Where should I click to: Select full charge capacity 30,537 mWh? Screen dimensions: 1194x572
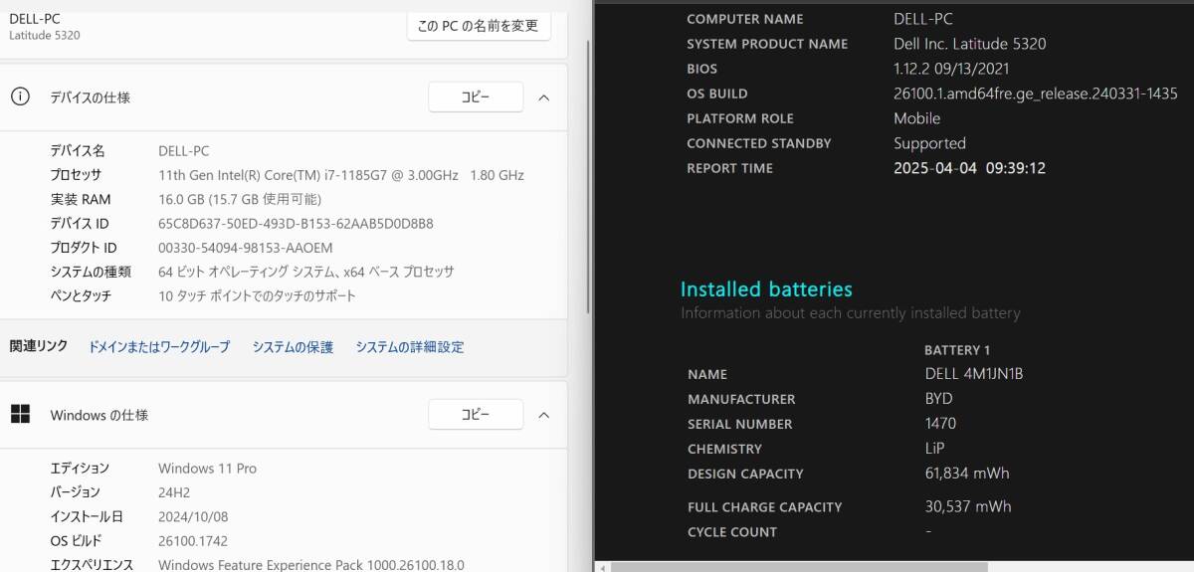[967, 506]
